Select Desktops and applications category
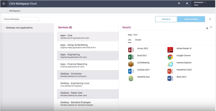This screenshot has height=111, width=216. coord(27,28)
